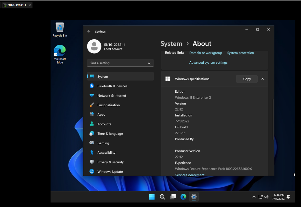Click the Windows Update refresh icon
Image resolution: width=301 pixels, height=207 pixels.
coord(92,171)
